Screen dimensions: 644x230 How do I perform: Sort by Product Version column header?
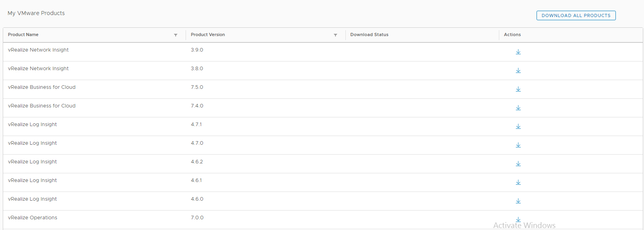pos(208,35)
